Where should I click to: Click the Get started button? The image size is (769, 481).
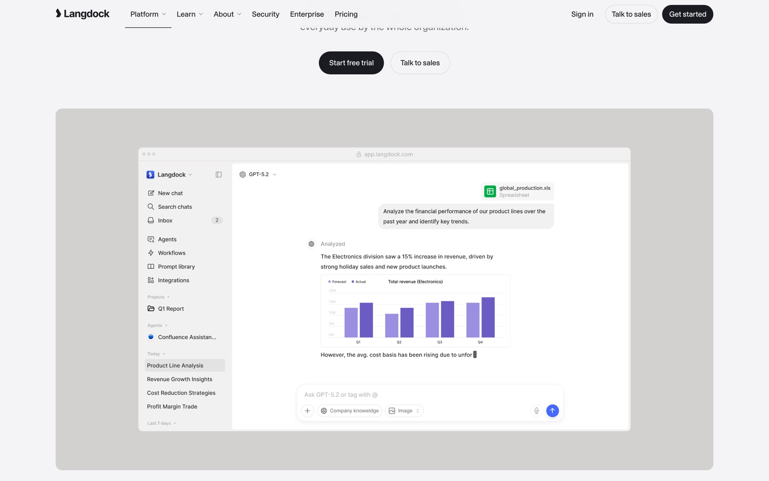pyautogui.click(x=687, y=14)
